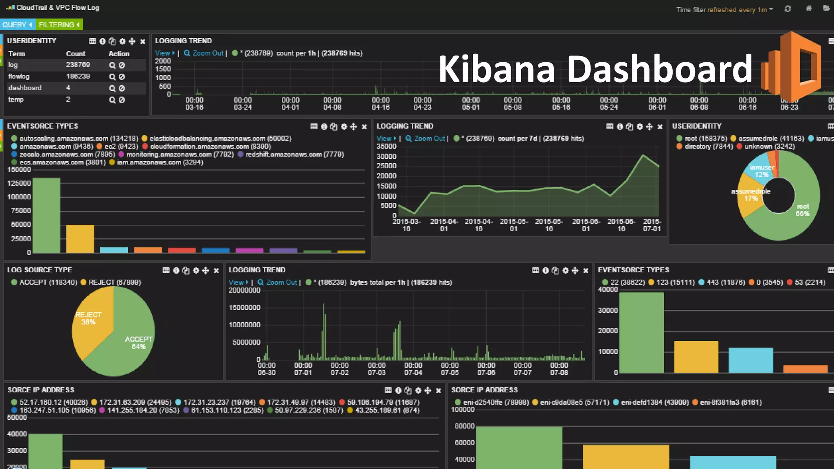This screenshot has width=834, height=469.
Task: Collapse the QUERY section tab
Action: pyautogui.click(x=18, y=25)
